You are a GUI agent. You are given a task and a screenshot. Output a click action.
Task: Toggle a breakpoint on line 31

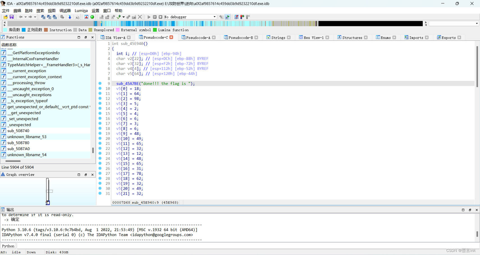100,194
